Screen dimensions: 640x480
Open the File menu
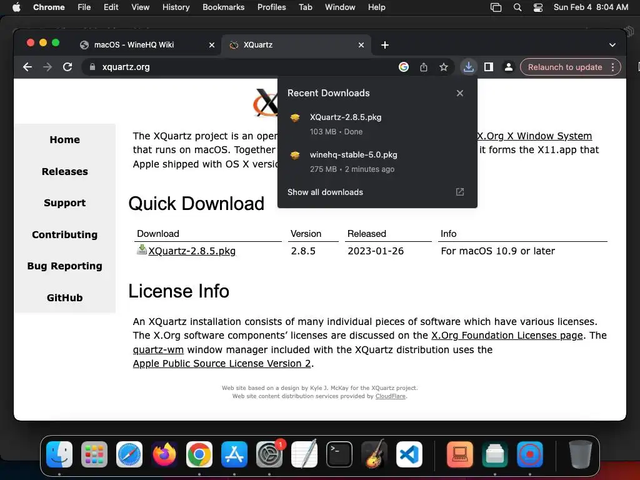[84, 7]
